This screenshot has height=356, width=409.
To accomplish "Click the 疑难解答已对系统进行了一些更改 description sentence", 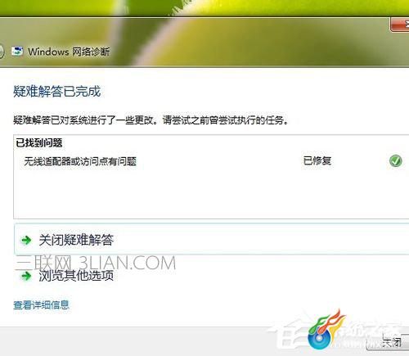I will coord(151,119).
